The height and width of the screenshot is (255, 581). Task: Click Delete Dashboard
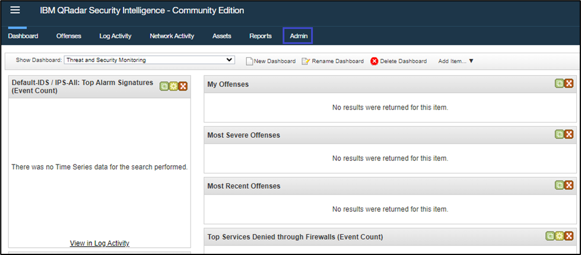[399, 61]
